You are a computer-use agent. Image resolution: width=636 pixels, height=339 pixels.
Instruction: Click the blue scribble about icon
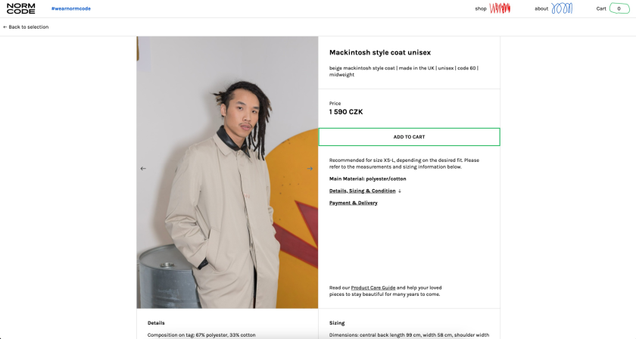(x=562, y=8)
